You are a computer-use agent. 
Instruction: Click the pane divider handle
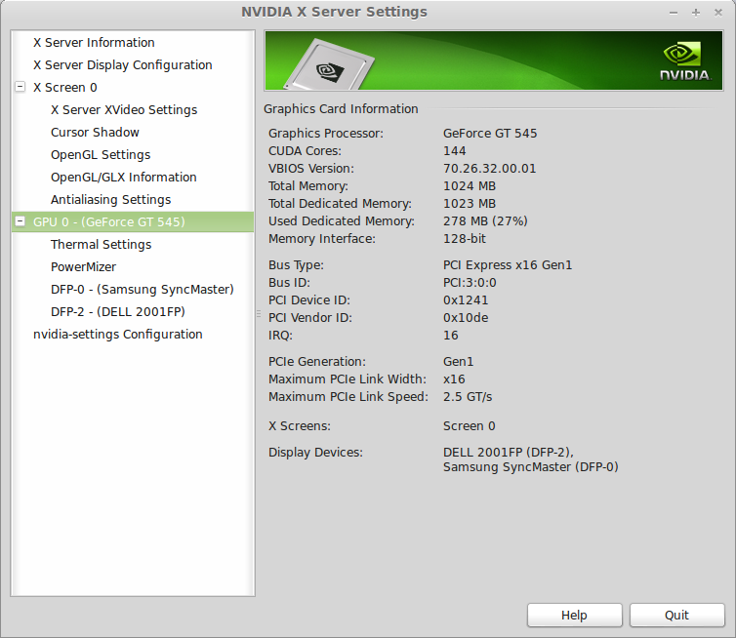coord(258,314)
